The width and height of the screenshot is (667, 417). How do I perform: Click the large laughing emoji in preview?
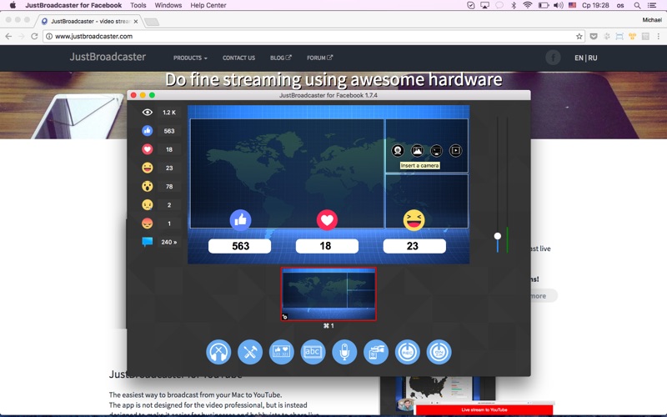click(x=414, y=220)
